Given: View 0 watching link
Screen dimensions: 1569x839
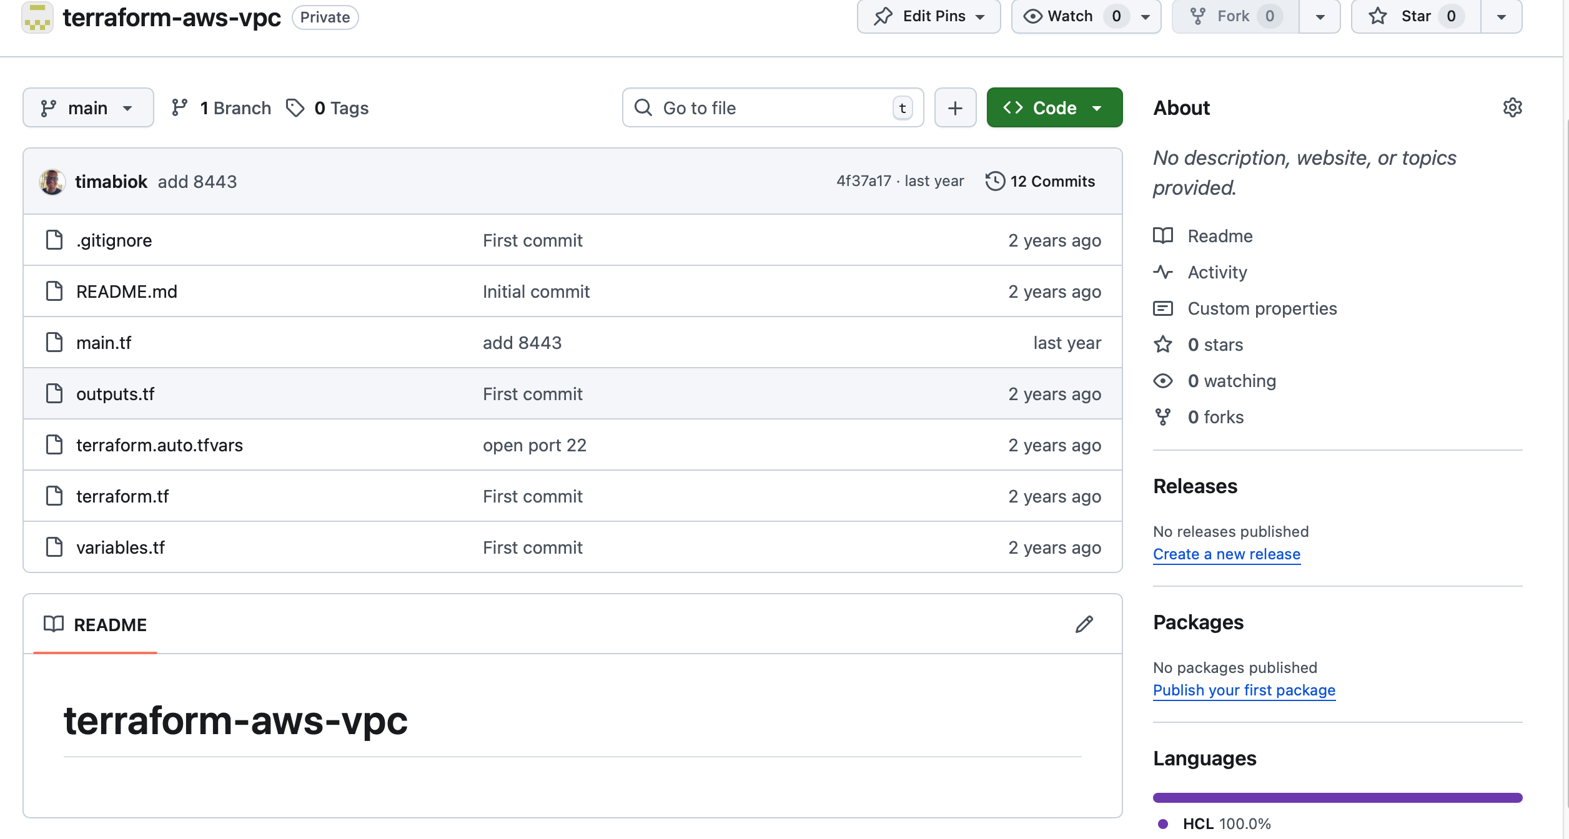Looking at the screenshot, I should pyautogui.click(x=1215, y=381).
